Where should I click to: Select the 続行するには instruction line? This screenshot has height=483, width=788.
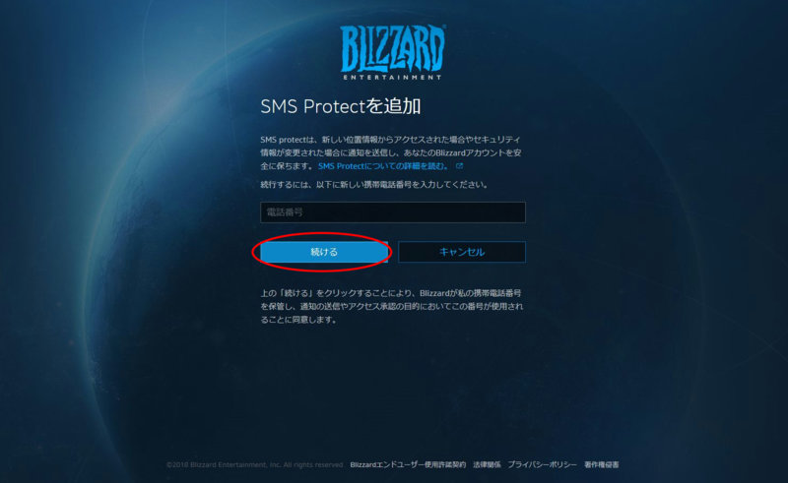374,185
